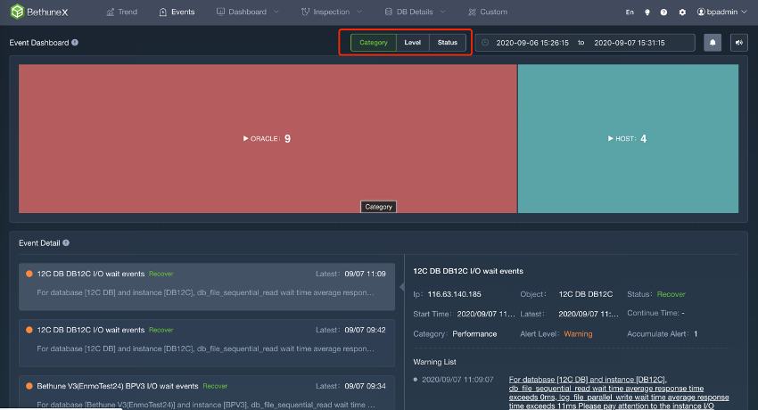
Task: Switch language using the En button
Action: [x=630, y=12]
